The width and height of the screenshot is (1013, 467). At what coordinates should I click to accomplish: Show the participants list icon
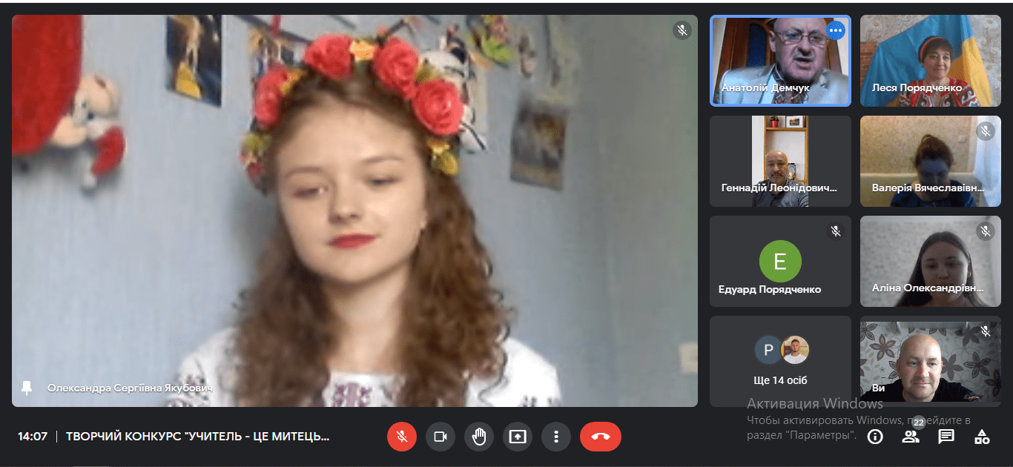click(x=911, y=437)
